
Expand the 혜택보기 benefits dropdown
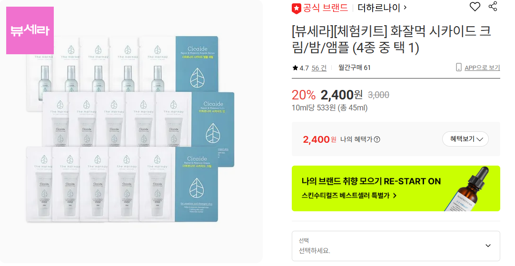(x=465, y=139)
